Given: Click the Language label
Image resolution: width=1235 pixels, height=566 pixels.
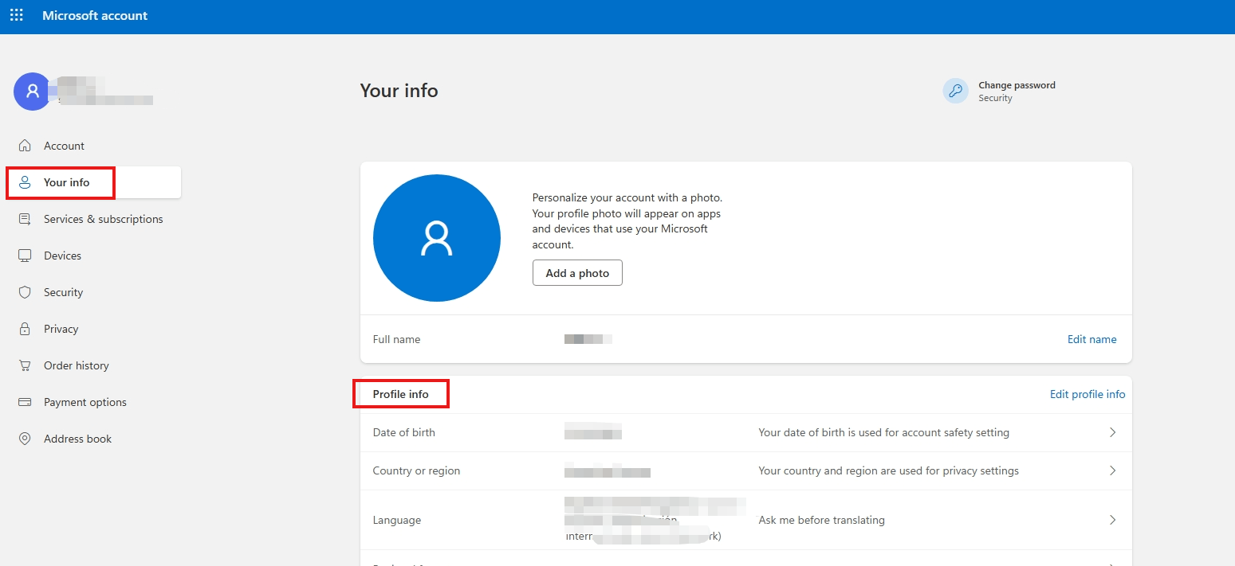Looking at the screenshot, I should click(x=397, y=520).
